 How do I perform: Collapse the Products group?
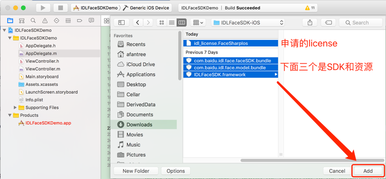click(x=10, y=115)
